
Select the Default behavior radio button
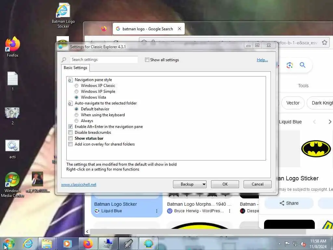pyautogui.click(x=76, y=109)
